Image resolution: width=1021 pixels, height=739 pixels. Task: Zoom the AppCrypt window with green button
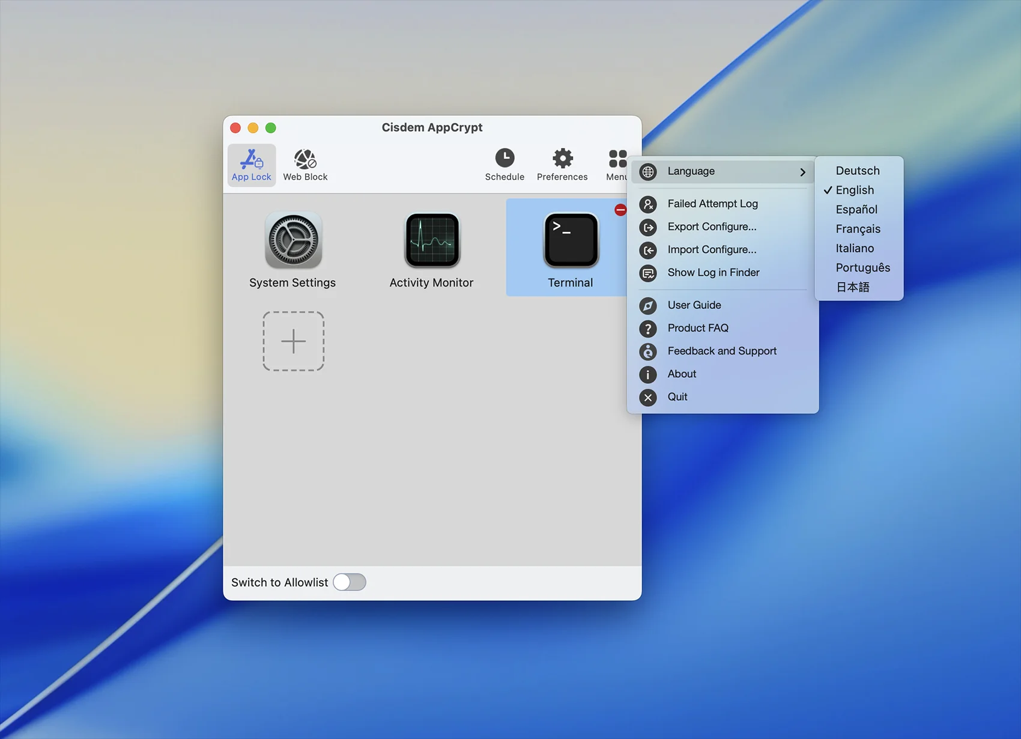coord(271,128)
